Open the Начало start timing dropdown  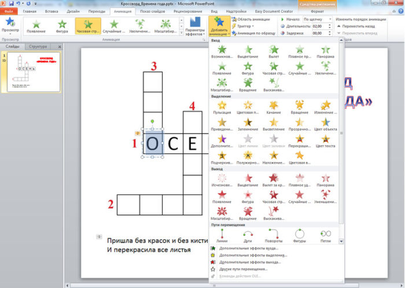(x=316, y=19)
